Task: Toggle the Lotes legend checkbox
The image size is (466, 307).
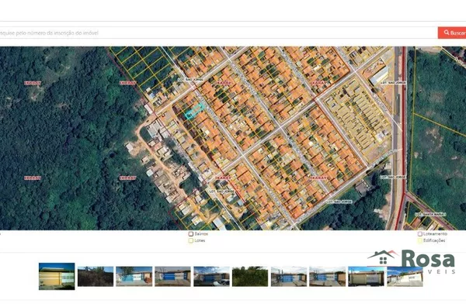Action: pyautogui.click(x=191, y=240)
